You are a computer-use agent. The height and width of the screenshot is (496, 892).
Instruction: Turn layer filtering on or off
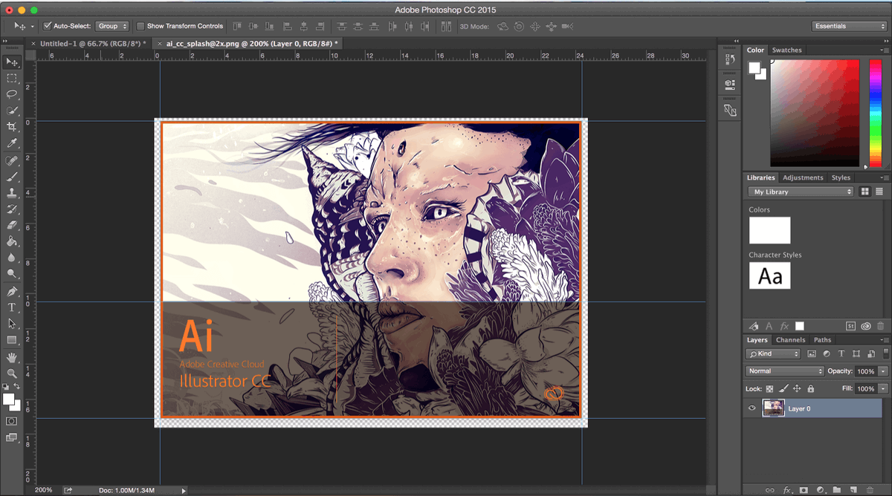point(885,354)
